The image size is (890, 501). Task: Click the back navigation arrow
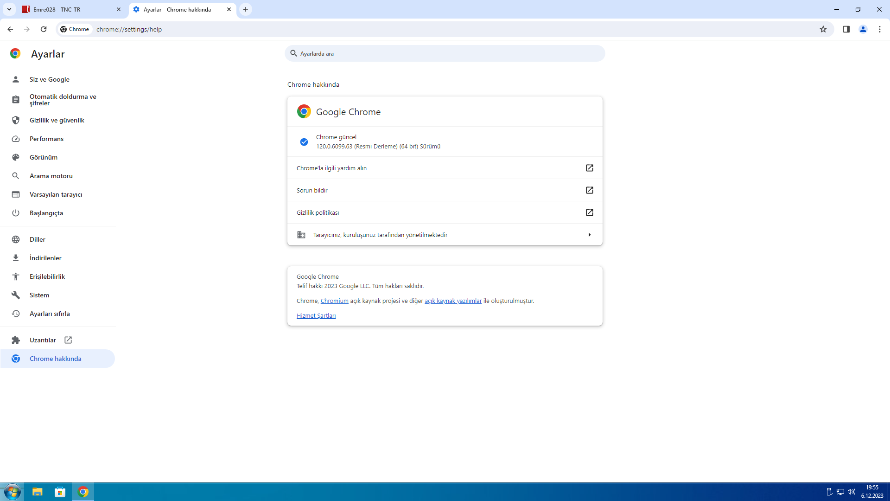coord(10,29)
